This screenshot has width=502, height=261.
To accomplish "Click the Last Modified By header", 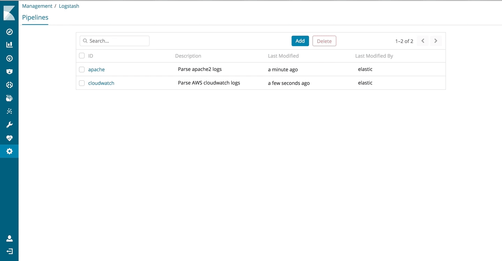I will pyautogui.click(x=374, y=56).
